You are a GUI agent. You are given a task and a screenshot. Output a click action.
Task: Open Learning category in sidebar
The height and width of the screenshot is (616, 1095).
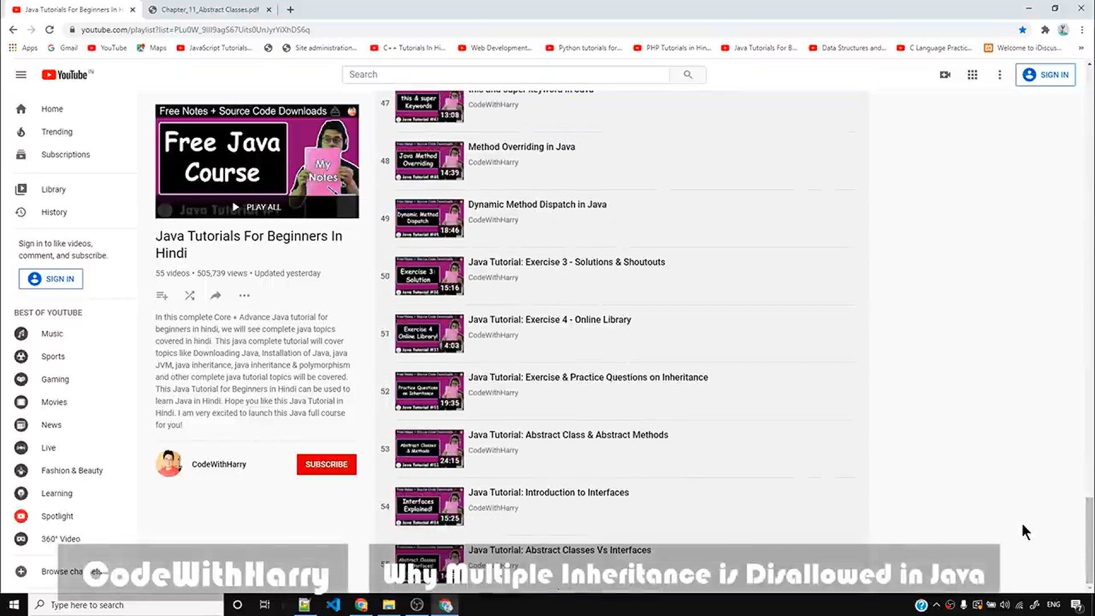pyautogui.click(x=56, y=493)
